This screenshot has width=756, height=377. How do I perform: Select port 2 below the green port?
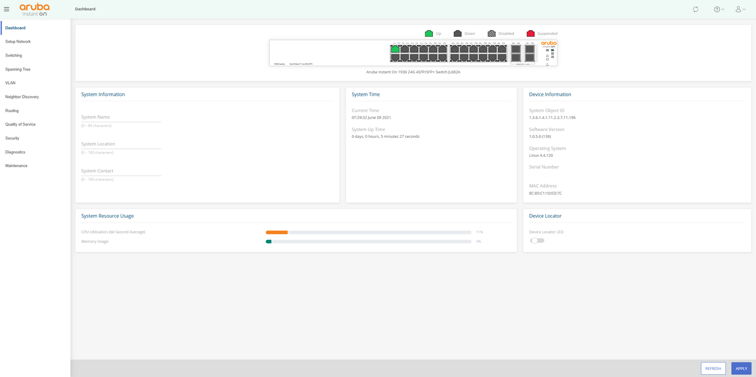pyautogui.click(x=395, y=58)
